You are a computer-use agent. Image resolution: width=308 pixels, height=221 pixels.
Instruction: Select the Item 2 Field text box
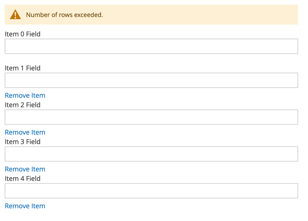(151, 117)
